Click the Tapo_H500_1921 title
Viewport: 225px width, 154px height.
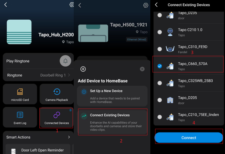point(129,25)
